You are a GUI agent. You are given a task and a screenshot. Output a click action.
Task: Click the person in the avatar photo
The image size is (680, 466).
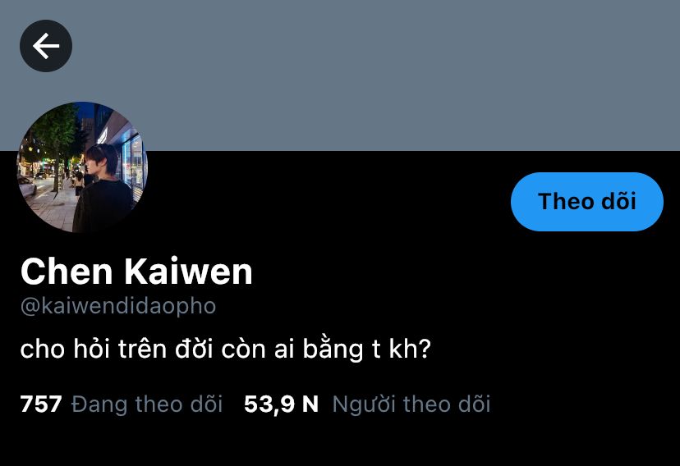[102, 190]
